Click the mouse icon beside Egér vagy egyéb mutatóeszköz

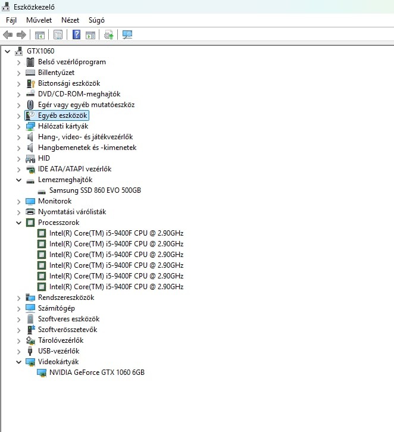point(30,105)
